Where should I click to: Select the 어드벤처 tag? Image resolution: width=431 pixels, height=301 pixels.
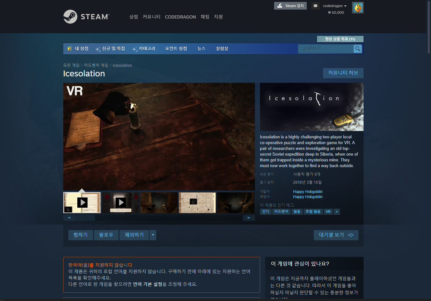(x=281, y=212)
